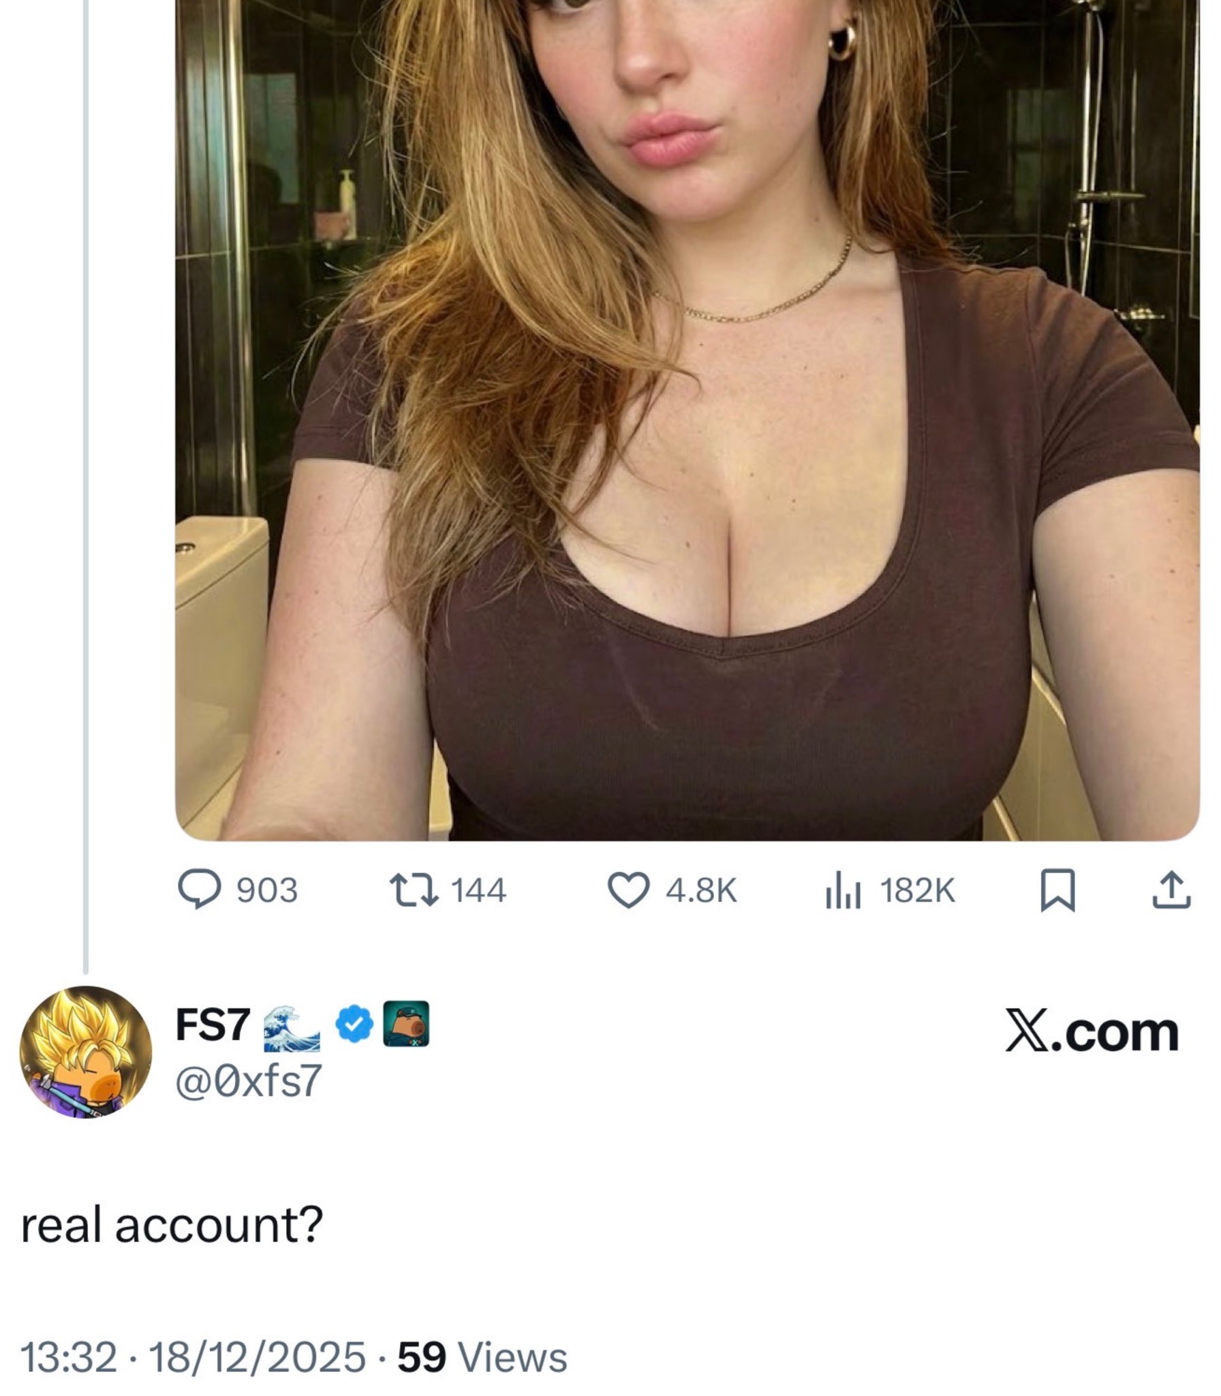This screenshot has height=1396, width=1221.
Task: Click the wave emoji beside FS7
Action: [x=292, y=1027]
